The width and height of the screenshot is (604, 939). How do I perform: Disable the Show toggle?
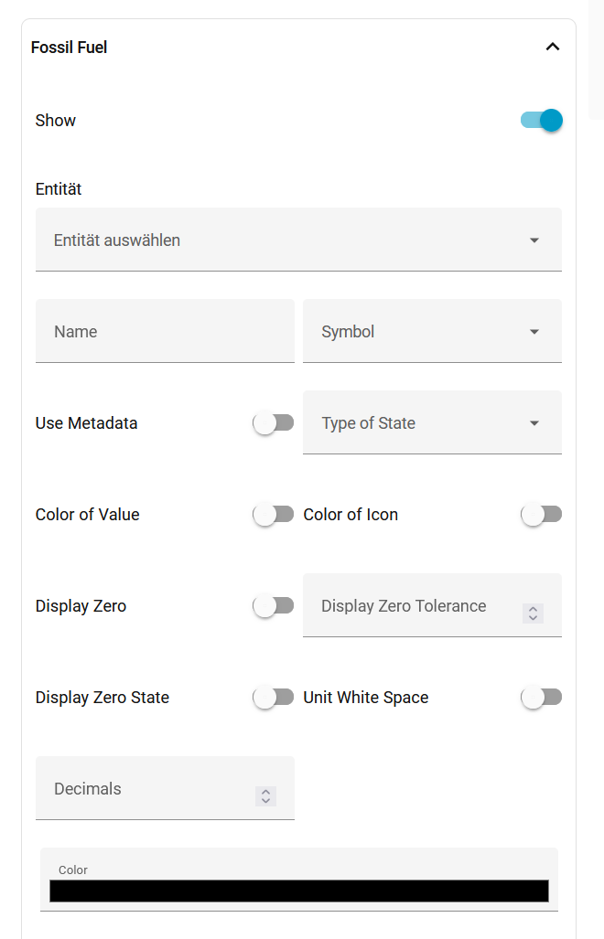click(x=541, y=120)
